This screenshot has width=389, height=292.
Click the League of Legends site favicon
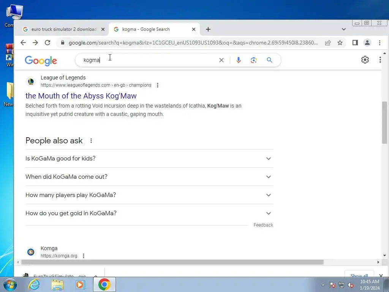click(31, 81)
